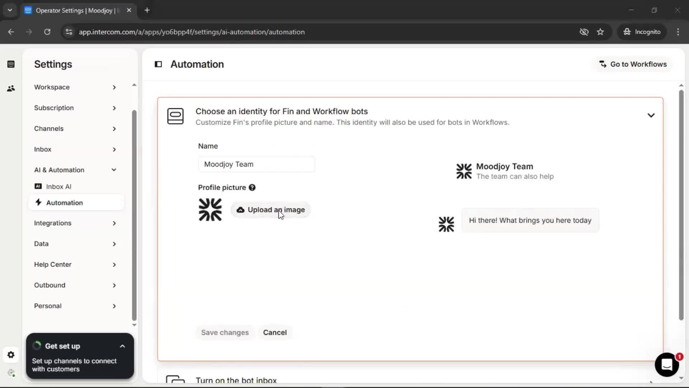Image resolution: width=689 pixels, height=388 pixels.
Task: Click the browser back arrow
Action: (11, 32)
